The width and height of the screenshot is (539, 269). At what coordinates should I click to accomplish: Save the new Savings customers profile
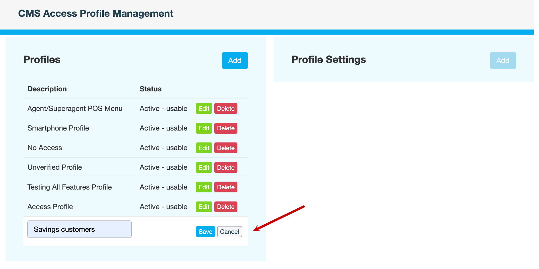pos(205,232)
